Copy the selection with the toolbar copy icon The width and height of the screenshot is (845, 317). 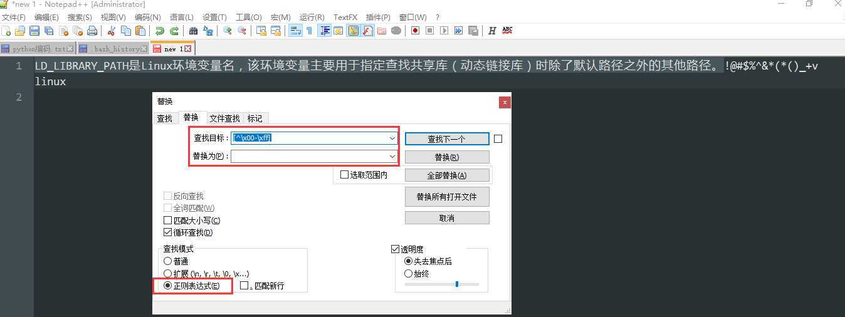126,30
